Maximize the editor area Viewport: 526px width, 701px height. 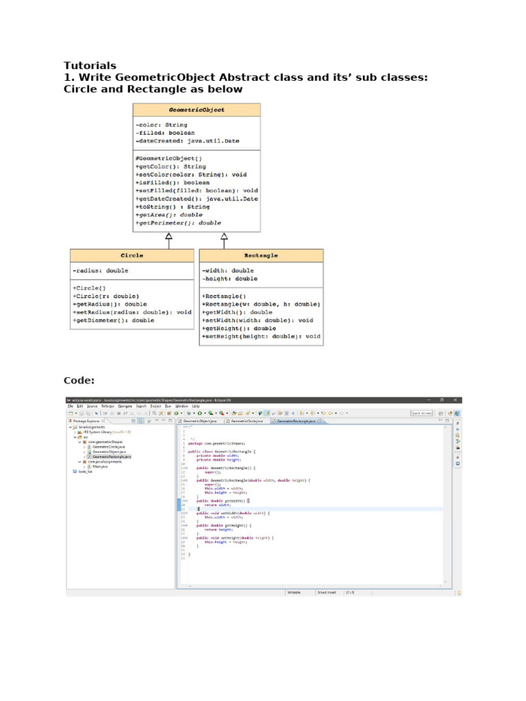click(447, 420)
